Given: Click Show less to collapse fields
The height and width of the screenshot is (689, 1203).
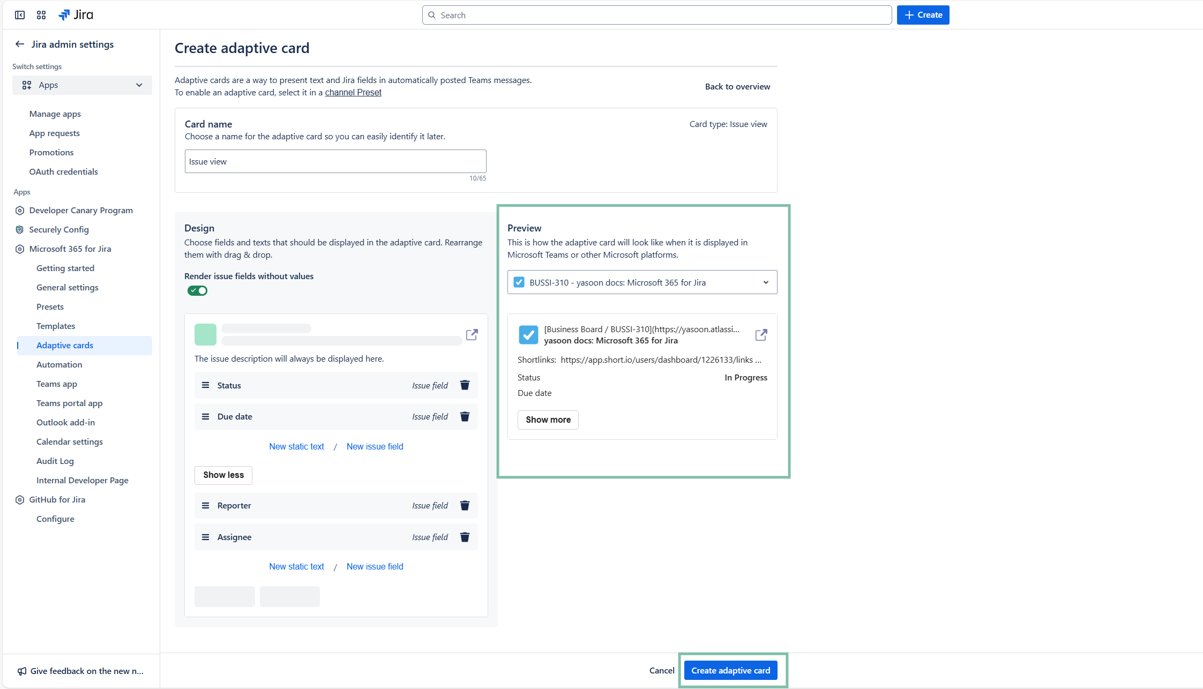Looking at the screenshot, I should pos(223,475).
